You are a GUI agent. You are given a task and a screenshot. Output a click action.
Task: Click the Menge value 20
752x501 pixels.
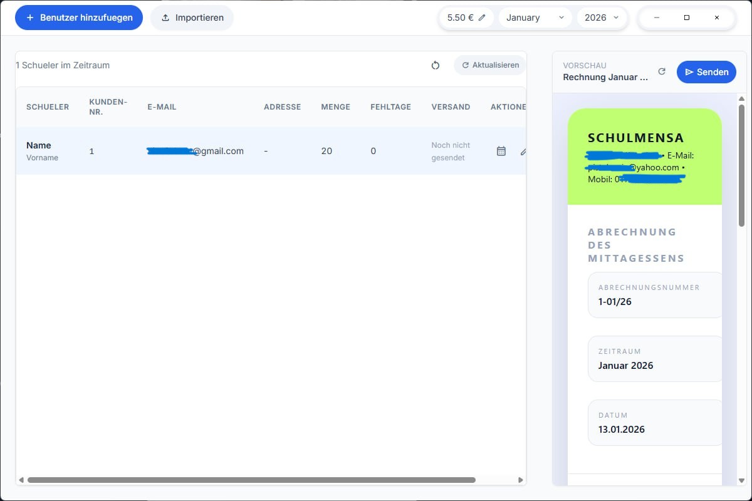pos(326,151)
